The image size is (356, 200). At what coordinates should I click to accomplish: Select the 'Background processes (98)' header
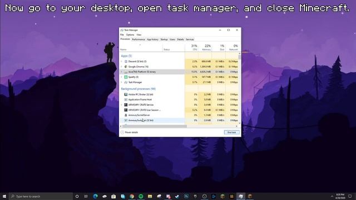pos(139,89)
